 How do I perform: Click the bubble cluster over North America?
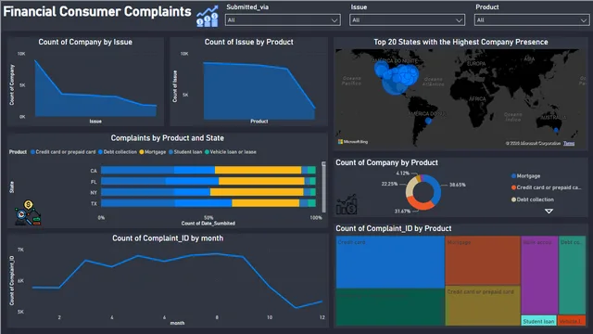click(x=397, y=78)
